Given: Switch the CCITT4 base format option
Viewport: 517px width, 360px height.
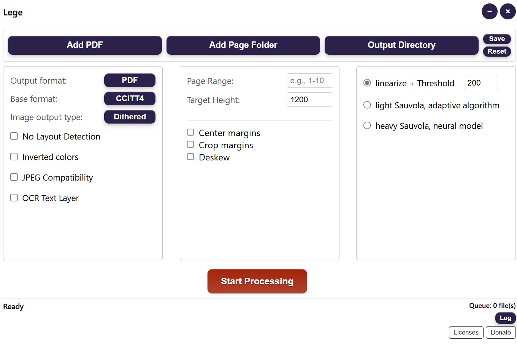Looking at the screenshot, I should coord(130,98).
